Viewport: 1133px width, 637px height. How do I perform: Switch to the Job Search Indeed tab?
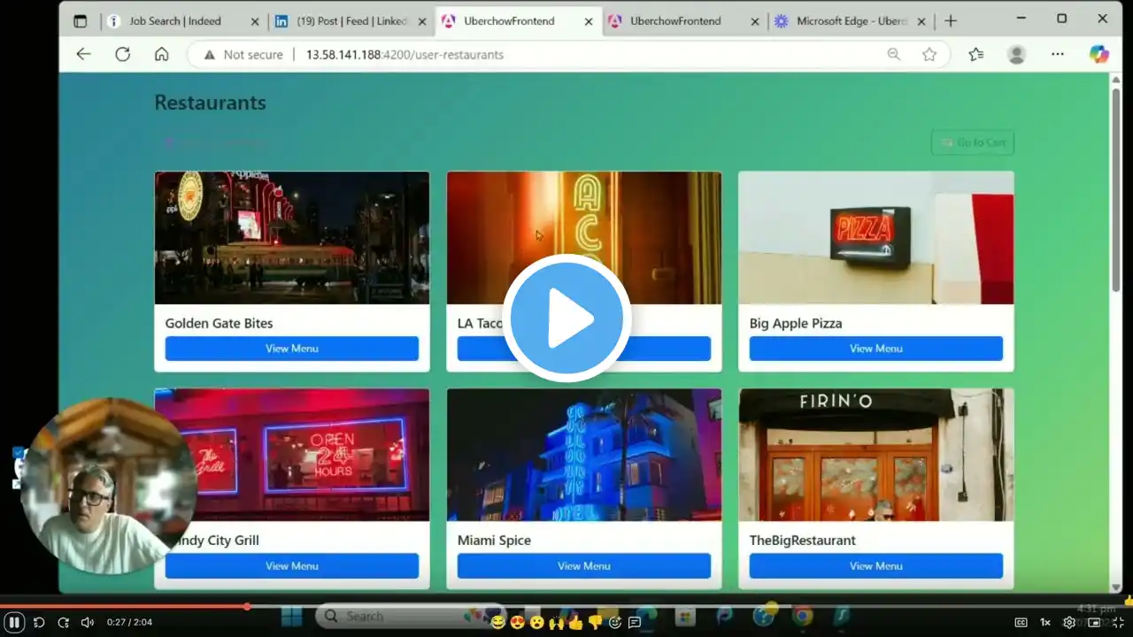tap(175, 21)
